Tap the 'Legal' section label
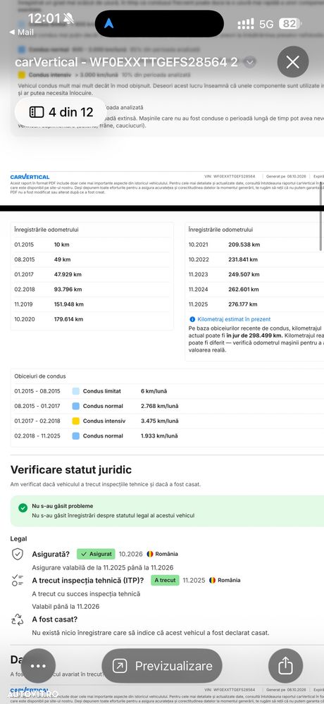The width and height of the screenshot is (324, 704). coord(18,539)
